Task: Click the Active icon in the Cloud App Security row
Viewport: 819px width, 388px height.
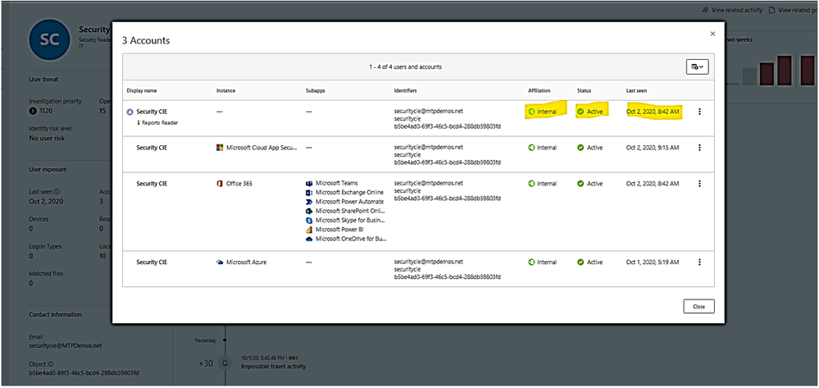Action: coord(580,148)
